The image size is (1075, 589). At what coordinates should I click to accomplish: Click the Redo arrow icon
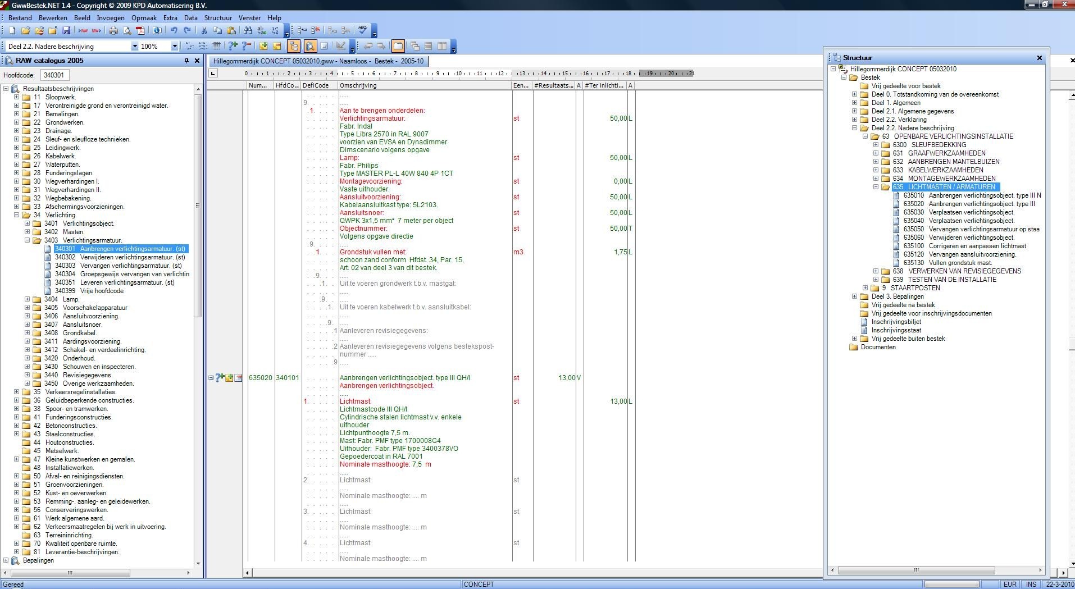pyautogui.click(x=188, y=31)
